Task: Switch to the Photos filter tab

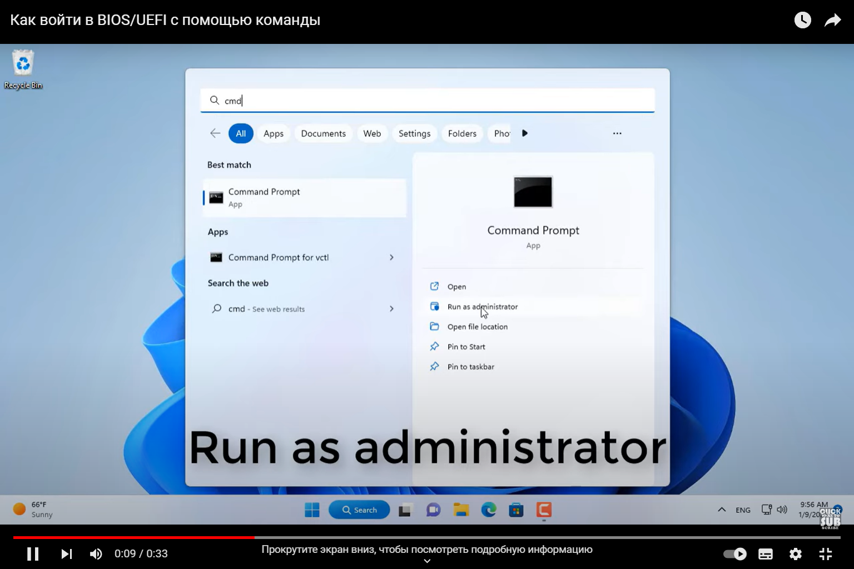Action: click(499, 133)
